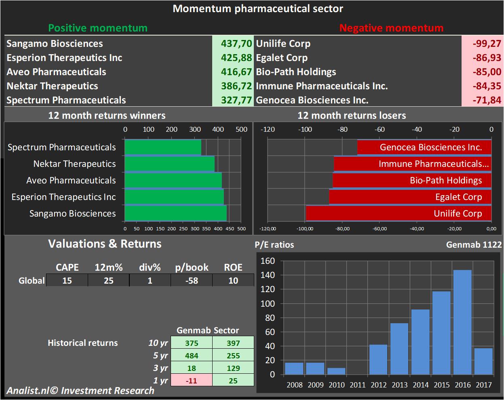Select the 2012 P/E ratio bar

tap(378, 359)
